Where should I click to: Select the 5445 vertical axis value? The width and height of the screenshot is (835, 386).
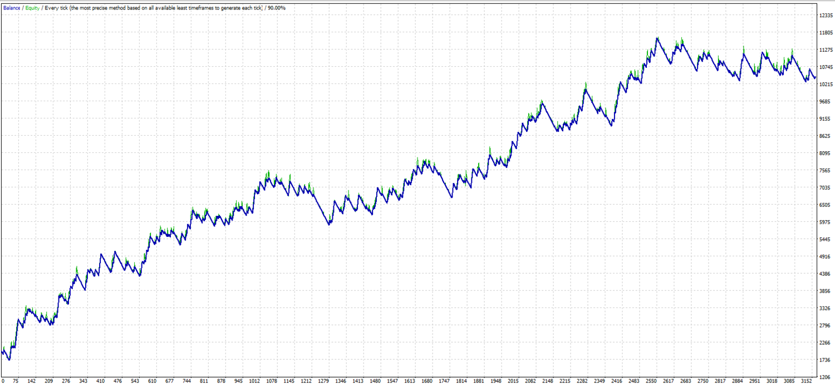click(826, 239)
